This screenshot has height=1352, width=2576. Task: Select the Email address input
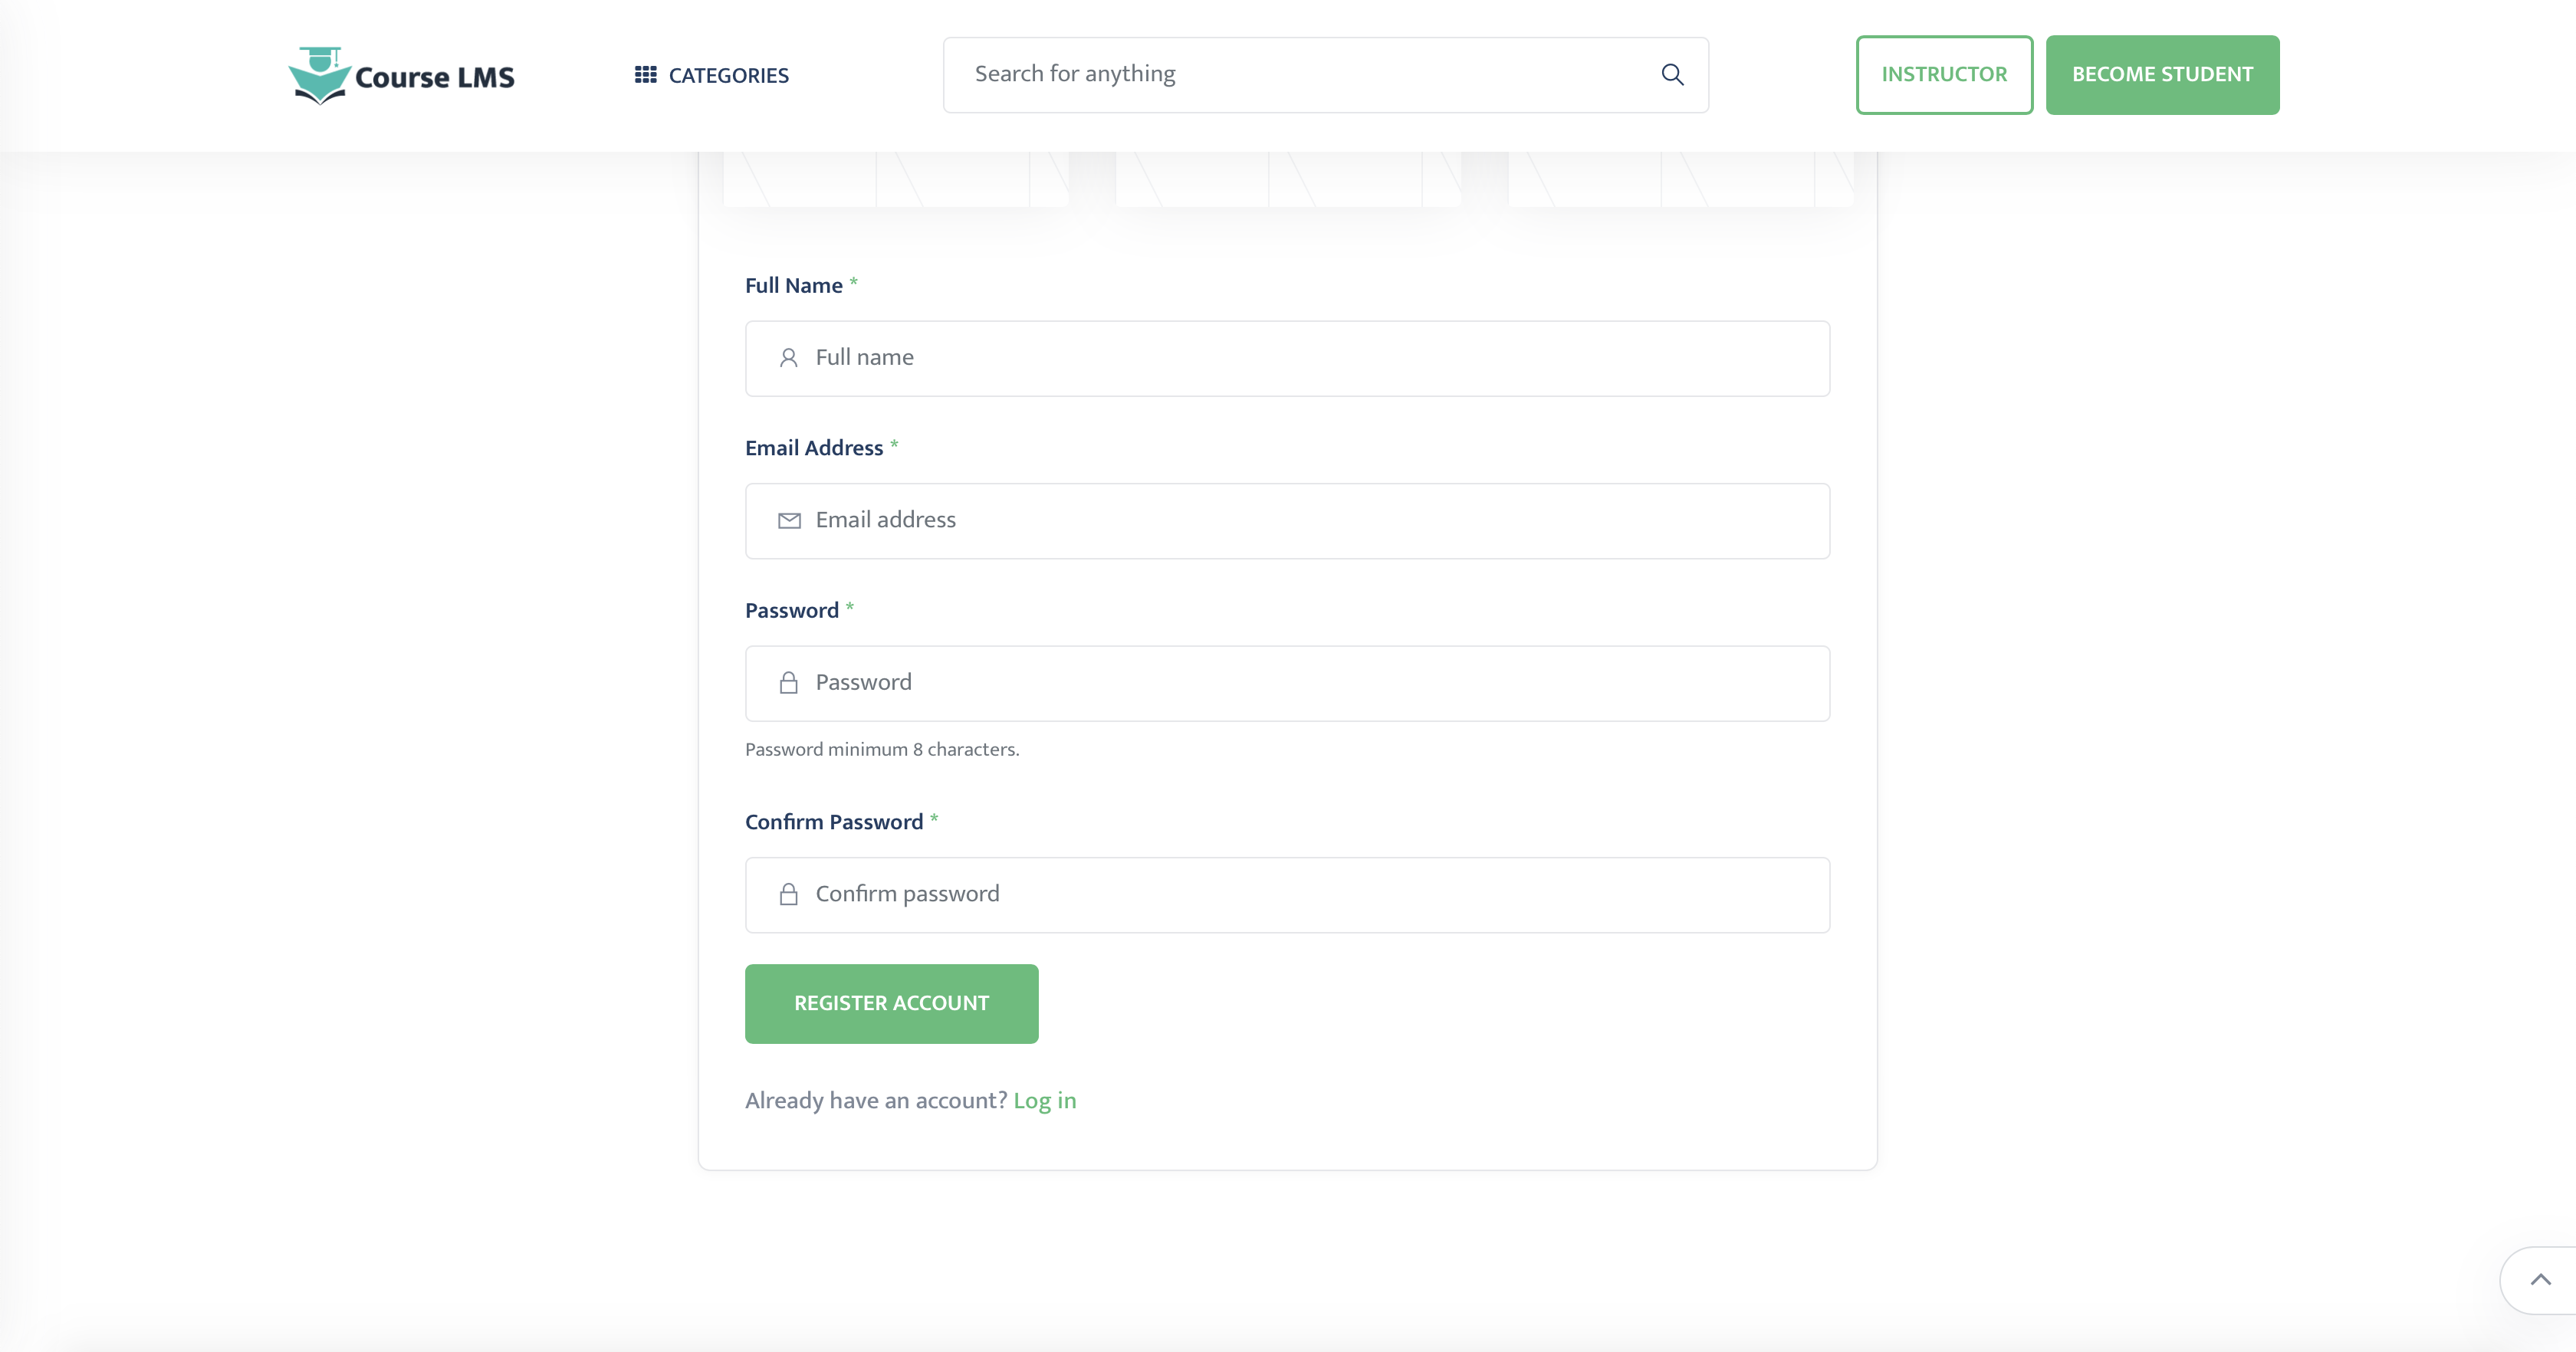point(1300,520)
